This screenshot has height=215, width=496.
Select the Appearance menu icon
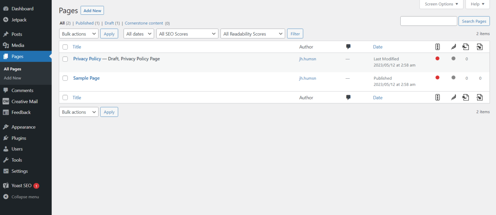tap(7, 127)
